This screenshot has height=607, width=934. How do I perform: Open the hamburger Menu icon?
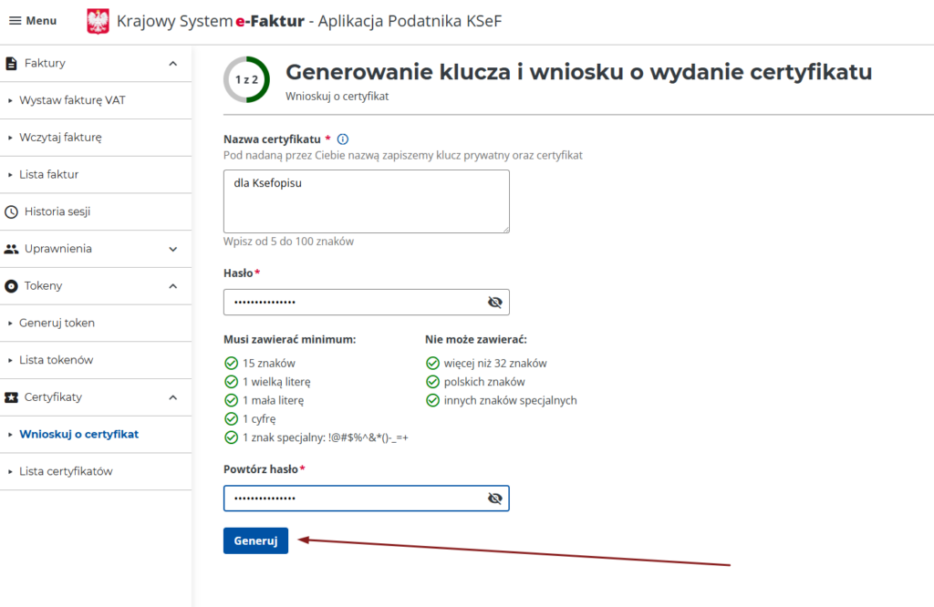tap(16, 21)
